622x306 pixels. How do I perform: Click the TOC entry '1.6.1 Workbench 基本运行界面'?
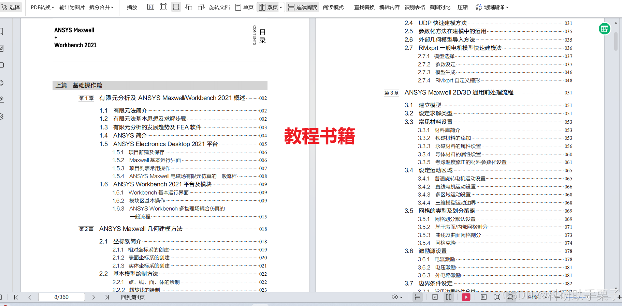(190, 193)
